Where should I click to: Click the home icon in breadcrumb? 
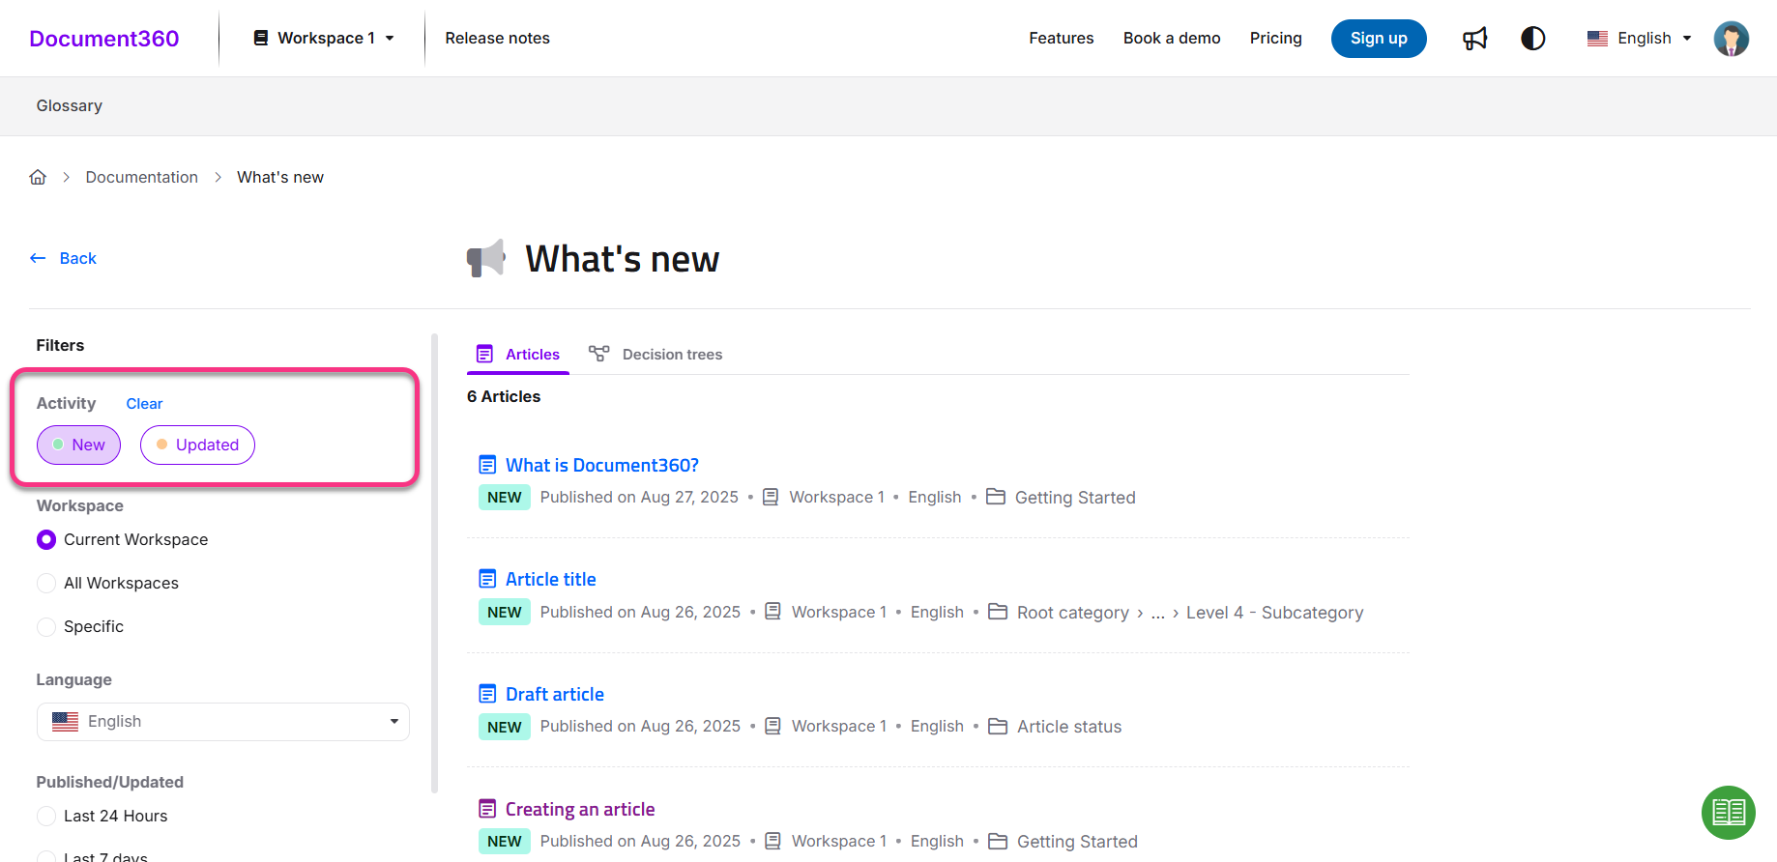(38, 177)
